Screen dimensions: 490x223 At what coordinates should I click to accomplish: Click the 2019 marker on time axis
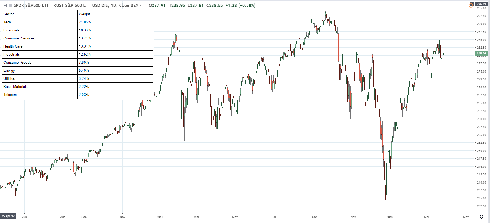click(390, 217)
